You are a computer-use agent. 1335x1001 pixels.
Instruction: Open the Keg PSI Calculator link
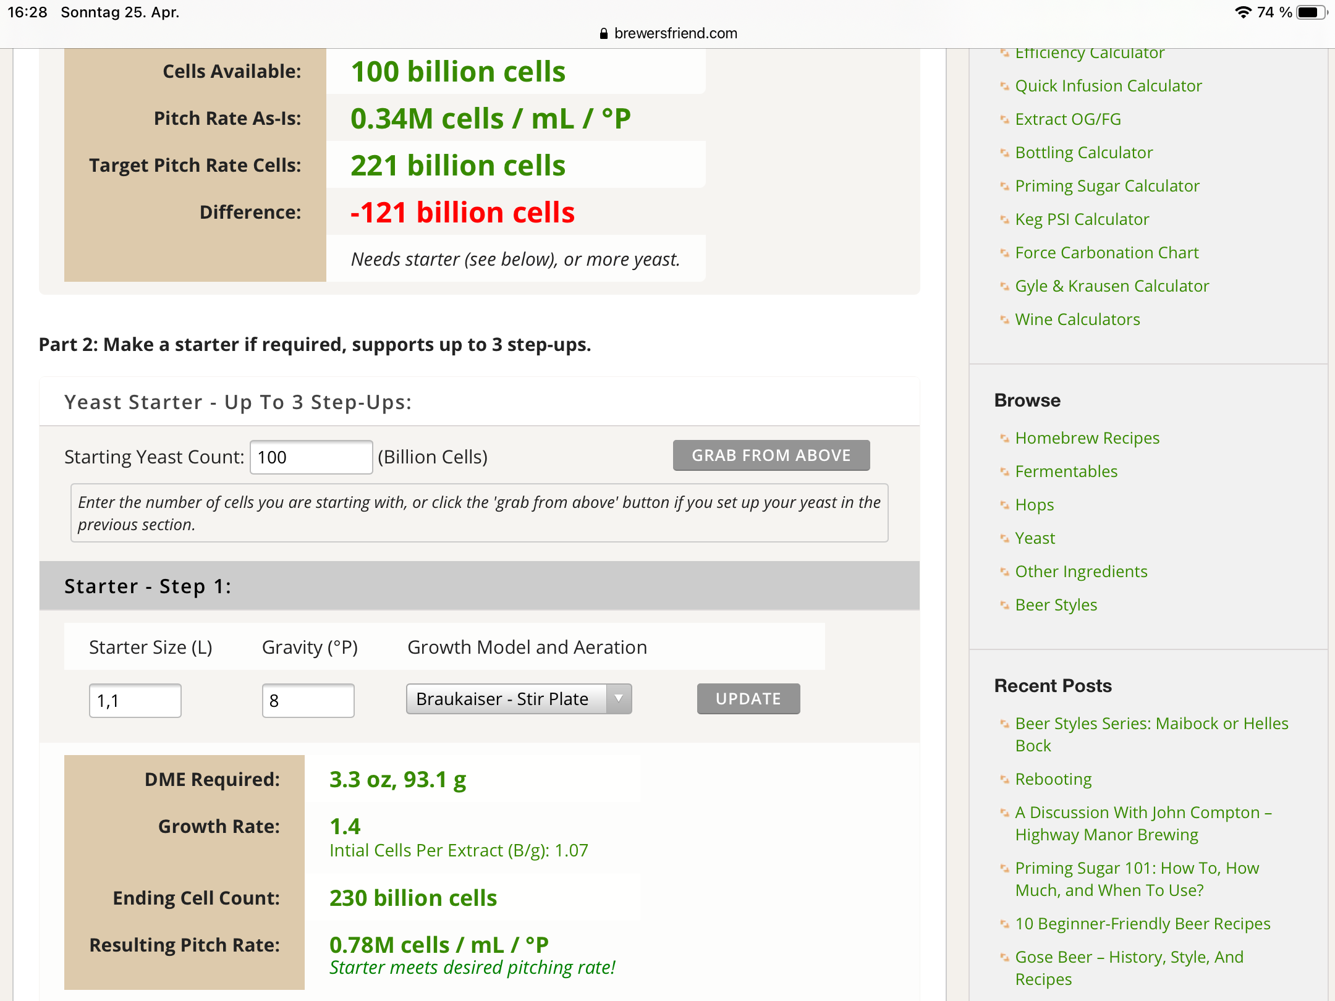(x=1082, y=219)
